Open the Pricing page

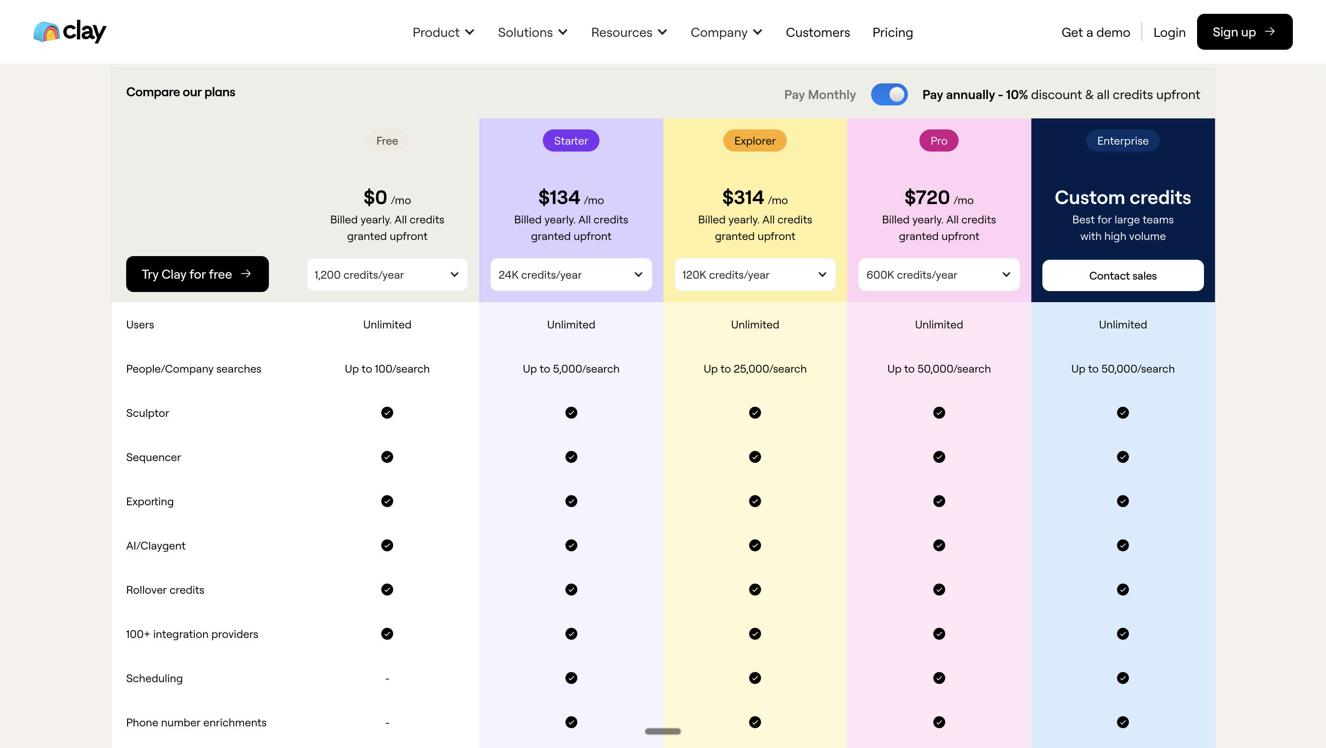893,32
